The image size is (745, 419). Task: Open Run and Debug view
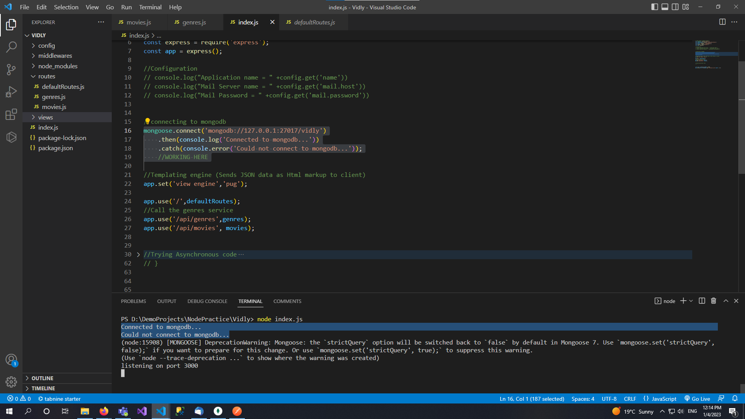[x=11, y=92]
